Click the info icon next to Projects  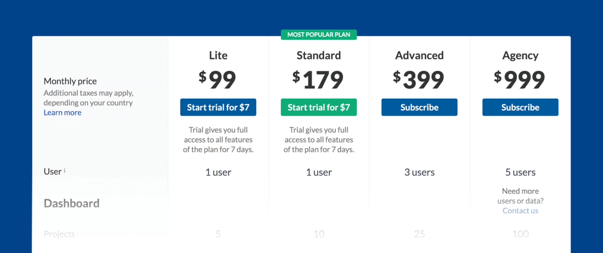[x=77, y=233]
